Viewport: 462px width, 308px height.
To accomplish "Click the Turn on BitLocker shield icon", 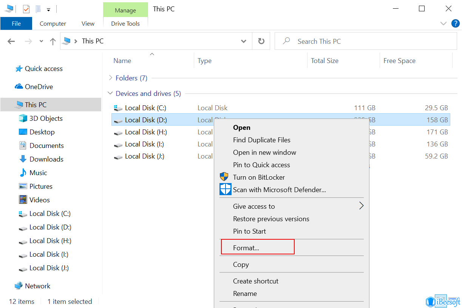I will 224,177.
